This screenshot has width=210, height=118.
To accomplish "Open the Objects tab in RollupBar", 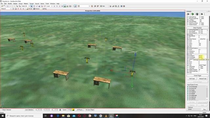I will [188, 14].
